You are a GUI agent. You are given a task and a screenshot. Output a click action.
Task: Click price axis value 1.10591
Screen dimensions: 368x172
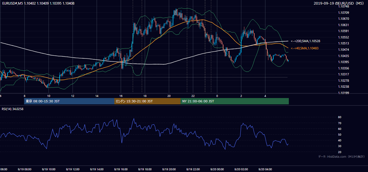tap(343, 31)
